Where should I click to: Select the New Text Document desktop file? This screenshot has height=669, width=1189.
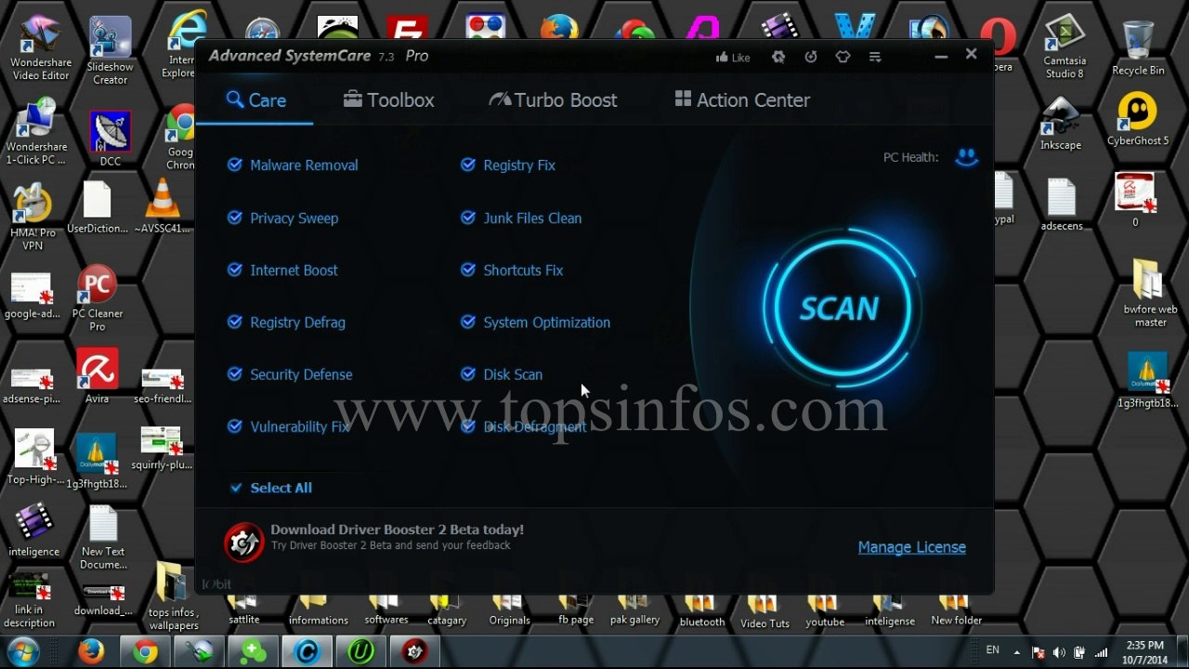click(x=103, y=539)
